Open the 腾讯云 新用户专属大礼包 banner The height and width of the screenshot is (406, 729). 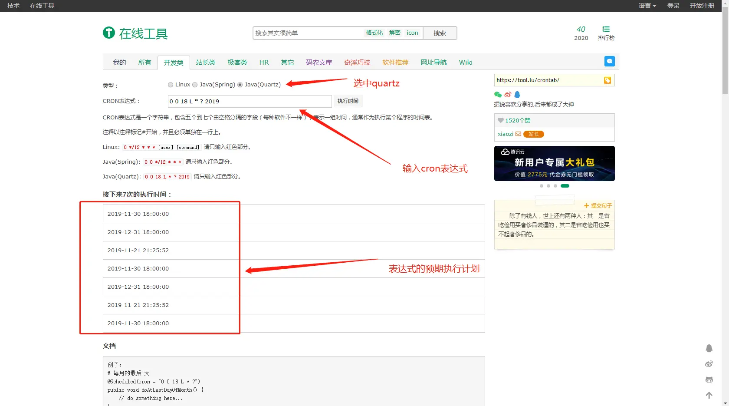[x=554, y=163]
